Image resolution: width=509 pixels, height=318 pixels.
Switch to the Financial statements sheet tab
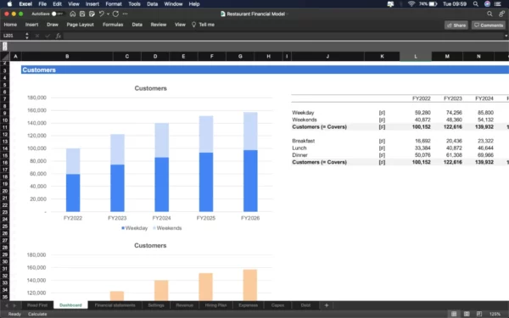coord(115,305)
